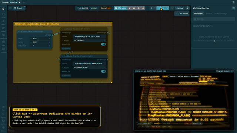237x133 pixels.
Task: Increase the height value with plus
Action: 49,42
